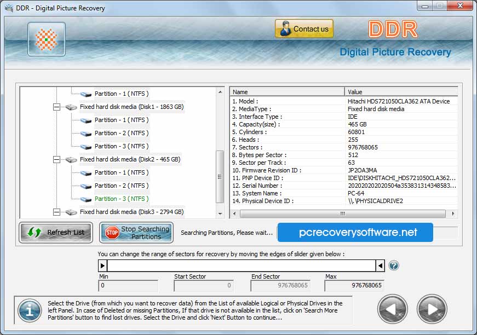Click the Model value Hitachi HDS721050CLA362

[x=399, y=101]
